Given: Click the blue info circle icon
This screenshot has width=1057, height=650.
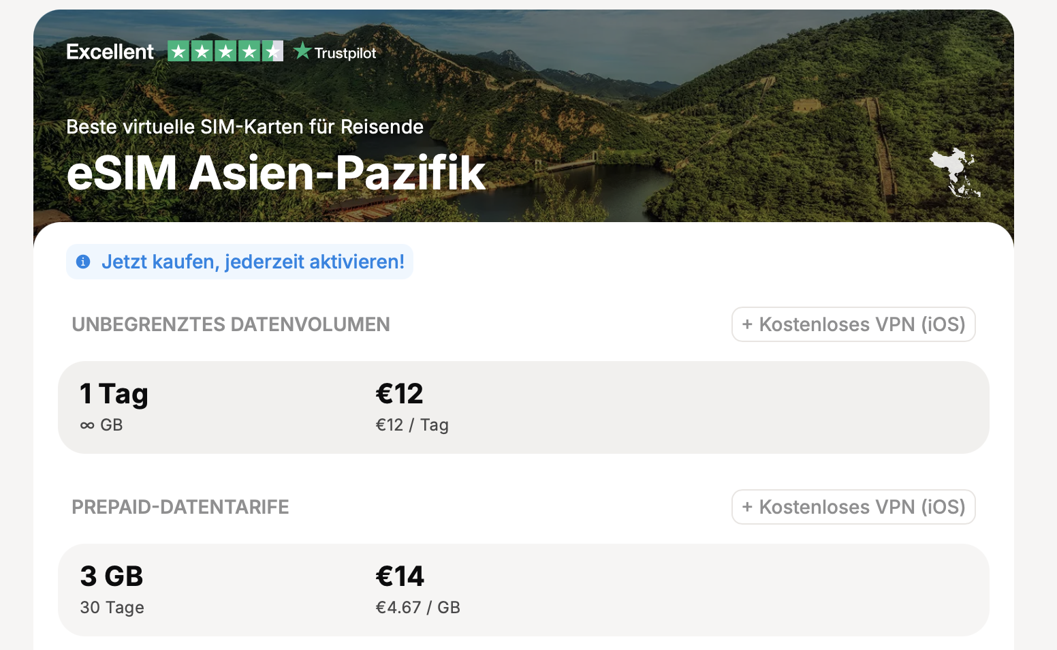Looking at the screenshot, I should pyautogui.click(x=83, y=262).
